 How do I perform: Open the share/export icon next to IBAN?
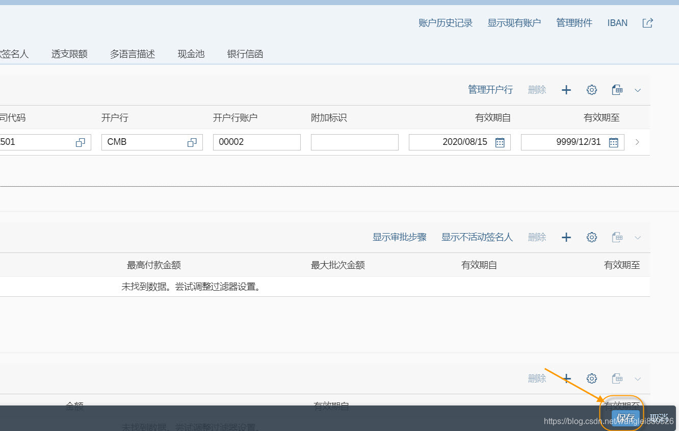point(647,23)
